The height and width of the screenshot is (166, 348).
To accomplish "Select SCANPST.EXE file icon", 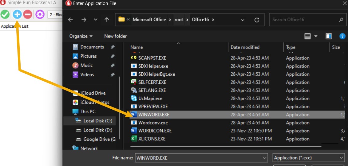I will tap(134, 58).
